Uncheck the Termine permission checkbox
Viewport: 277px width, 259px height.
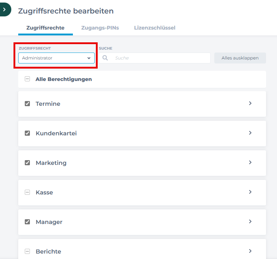tap(27, 104)
